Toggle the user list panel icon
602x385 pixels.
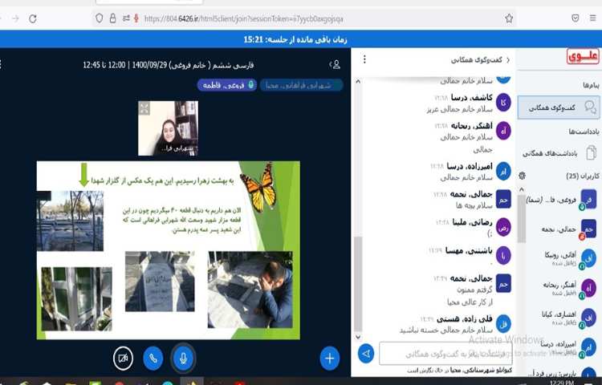click(x=336, y=64)
